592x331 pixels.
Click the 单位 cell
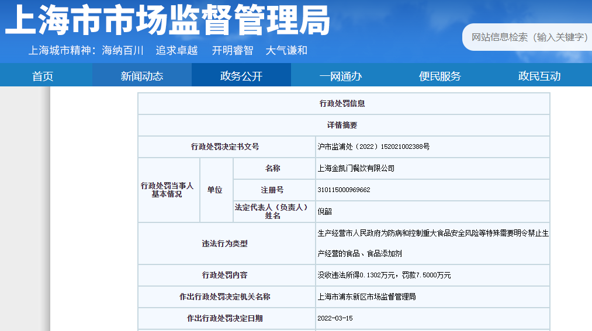pos(216,190)
